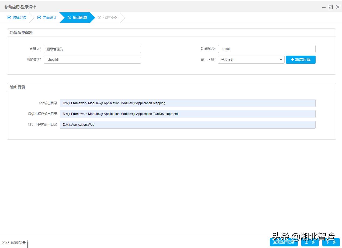Viewport: 342px width, 248px height.
Task: Click the 下一步 button
Action: click(331, 242)
